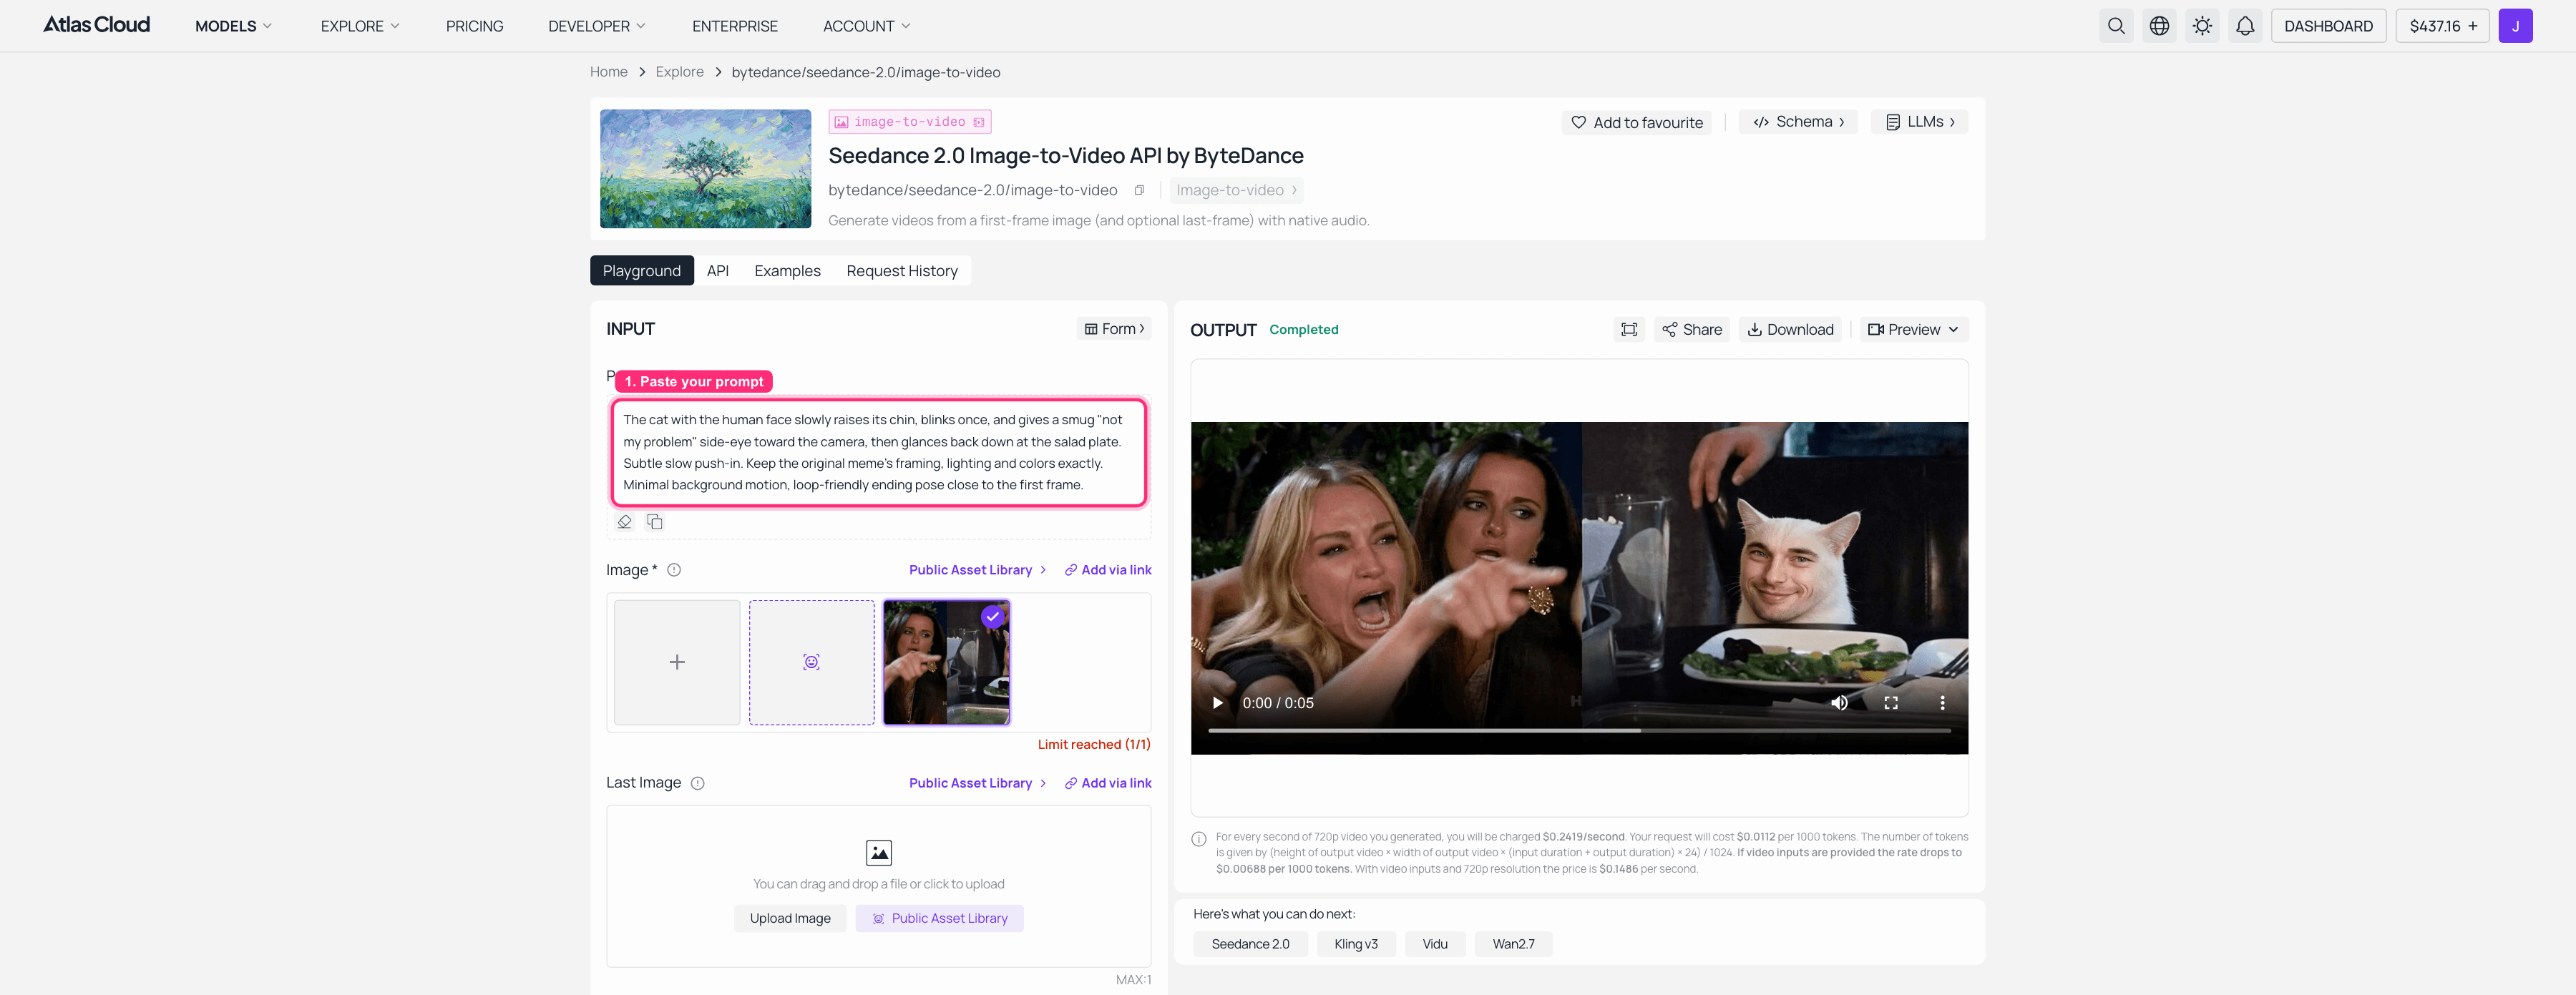
Task: Choose Vidu next-step chip
Action: [x=1435, y=944]
